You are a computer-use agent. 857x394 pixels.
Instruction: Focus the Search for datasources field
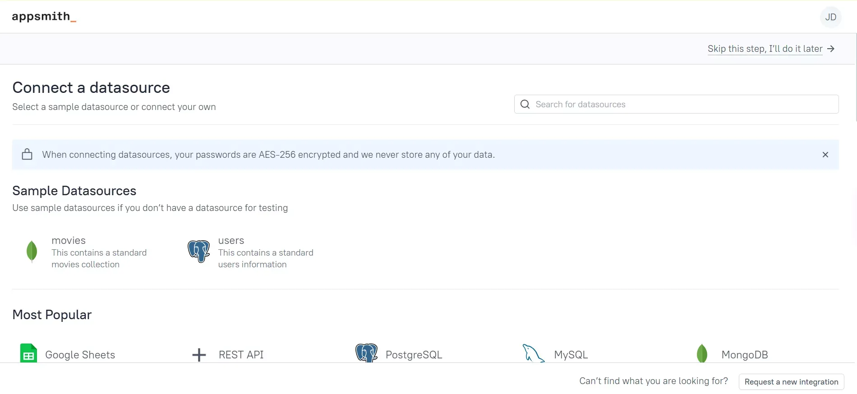coord(676,104)
